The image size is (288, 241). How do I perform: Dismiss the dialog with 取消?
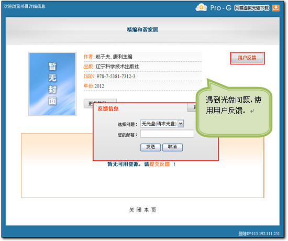pos(172,147)
